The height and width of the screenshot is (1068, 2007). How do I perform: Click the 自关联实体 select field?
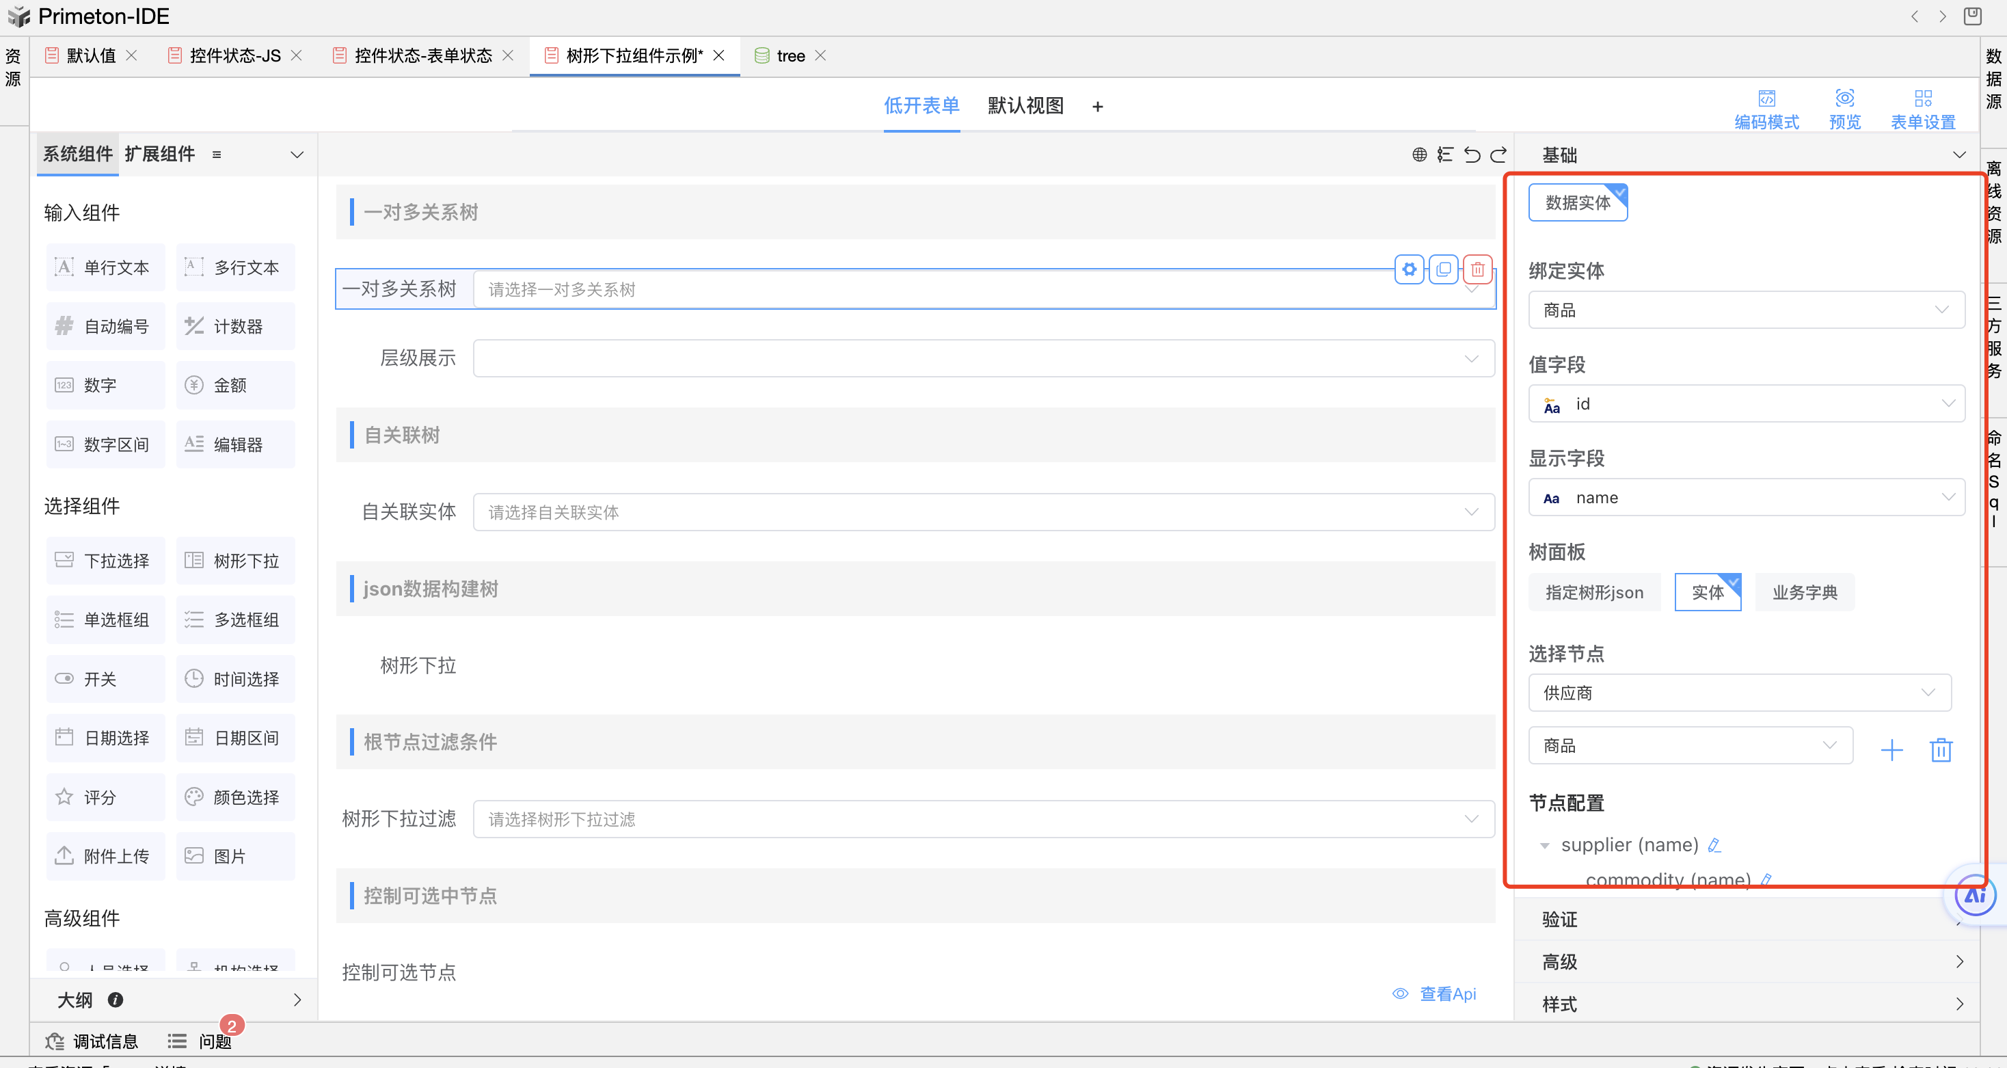click(x=982, y=512)
